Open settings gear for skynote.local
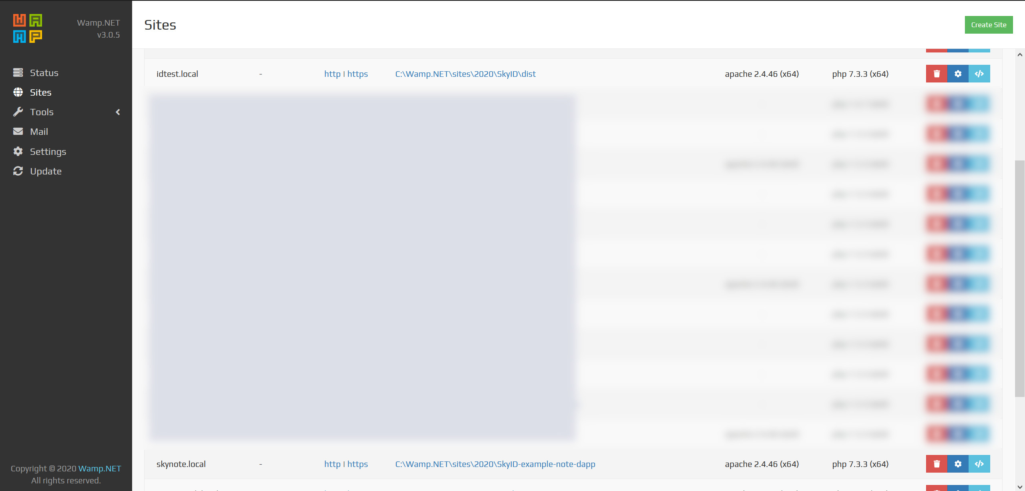This screenshot has width=1025, height=491. 958,464
